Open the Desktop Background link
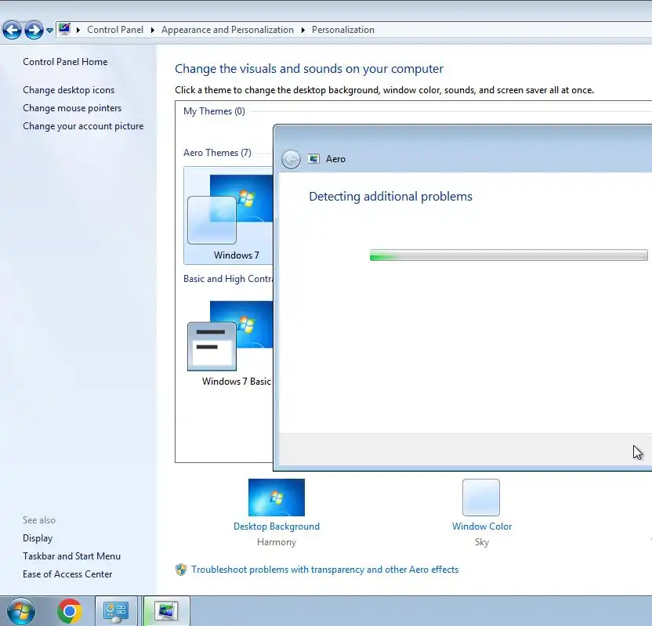The image size is (652, 626). pos(277,526)
